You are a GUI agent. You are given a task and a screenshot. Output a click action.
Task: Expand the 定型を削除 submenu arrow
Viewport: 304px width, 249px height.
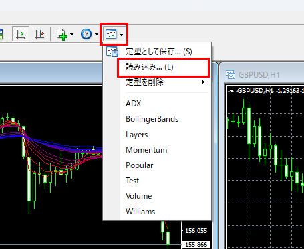[x=203, y=82]
